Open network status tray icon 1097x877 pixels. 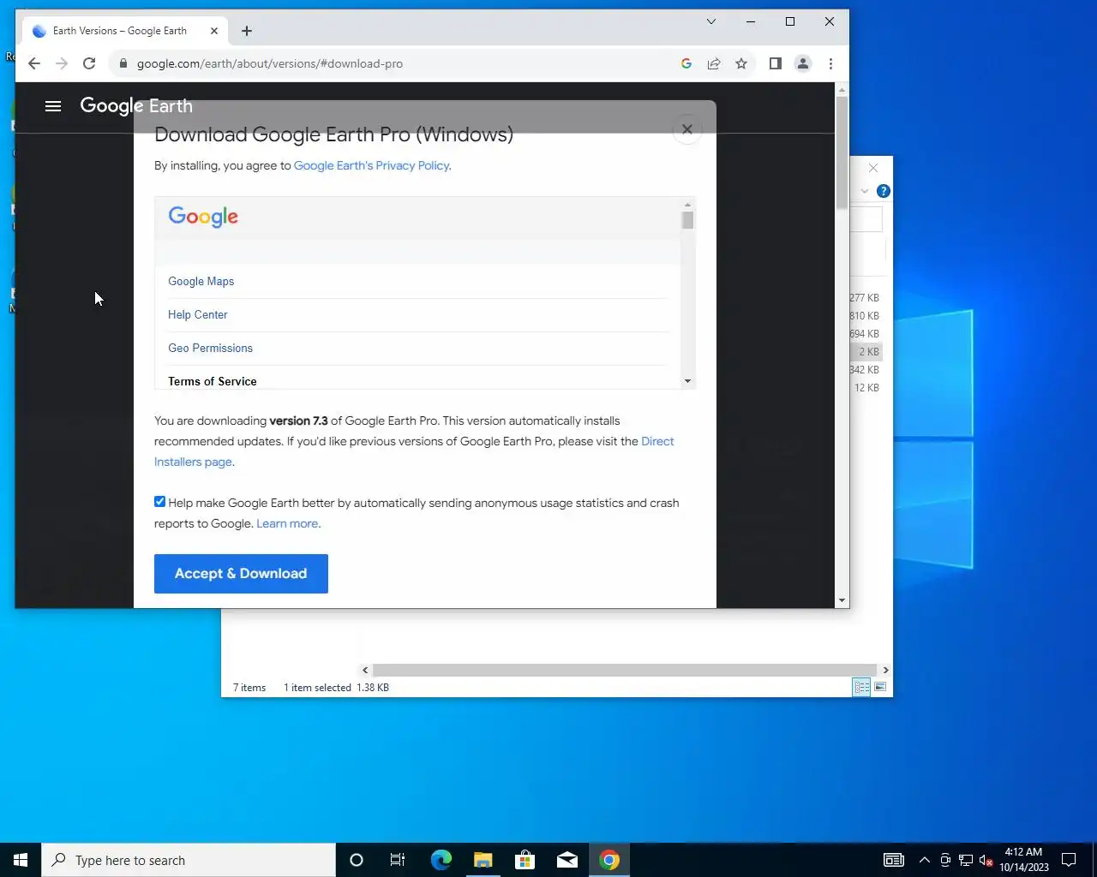click(965, 860)
